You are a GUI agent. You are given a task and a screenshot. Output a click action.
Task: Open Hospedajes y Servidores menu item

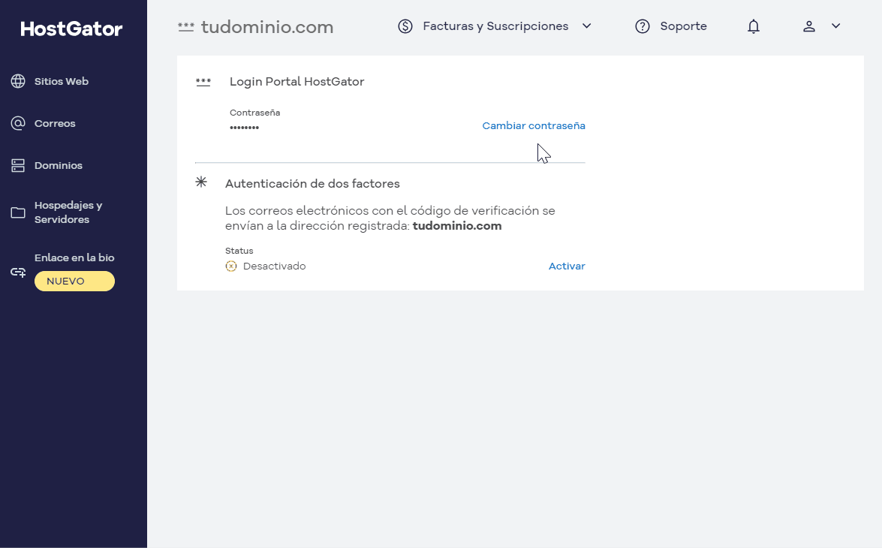[68, 212]
